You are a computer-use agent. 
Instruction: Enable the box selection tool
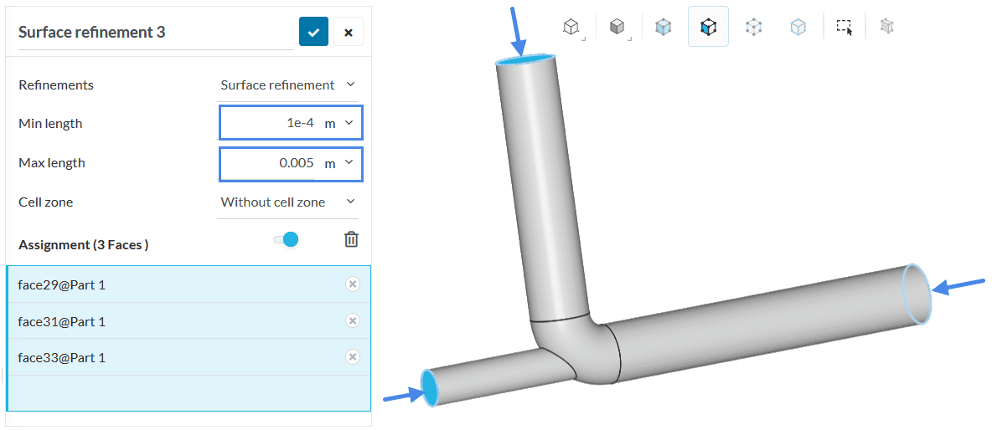(x=845, y=27)
